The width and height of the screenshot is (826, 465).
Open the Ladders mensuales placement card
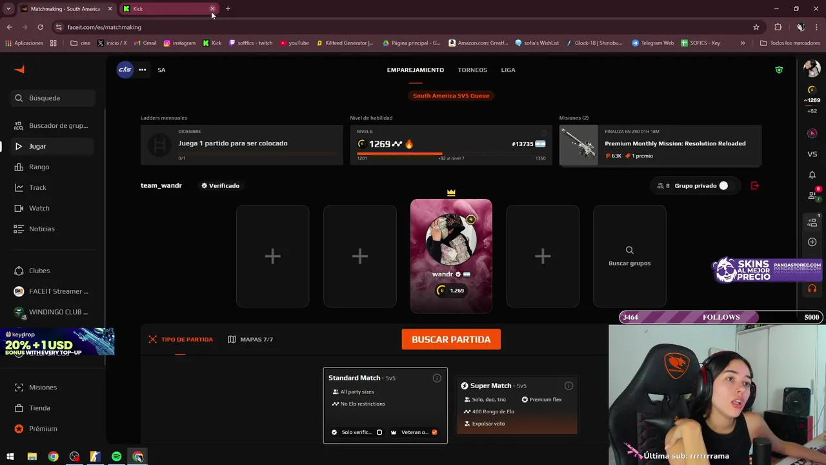tap(242, 145)
